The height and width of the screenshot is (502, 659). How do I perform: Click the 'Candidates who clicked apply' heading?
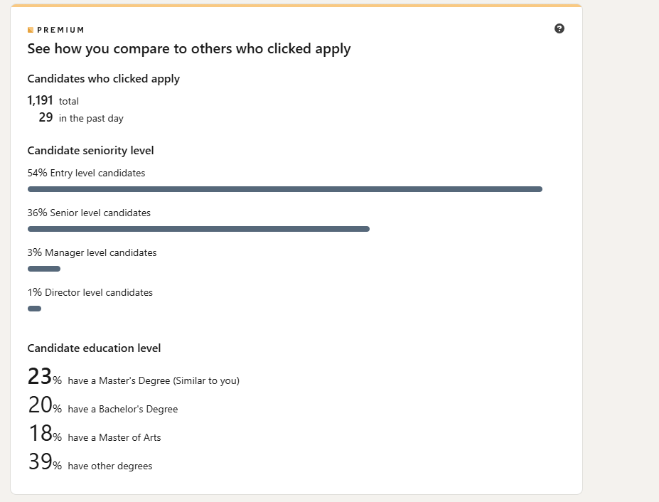tap(103, 79)
